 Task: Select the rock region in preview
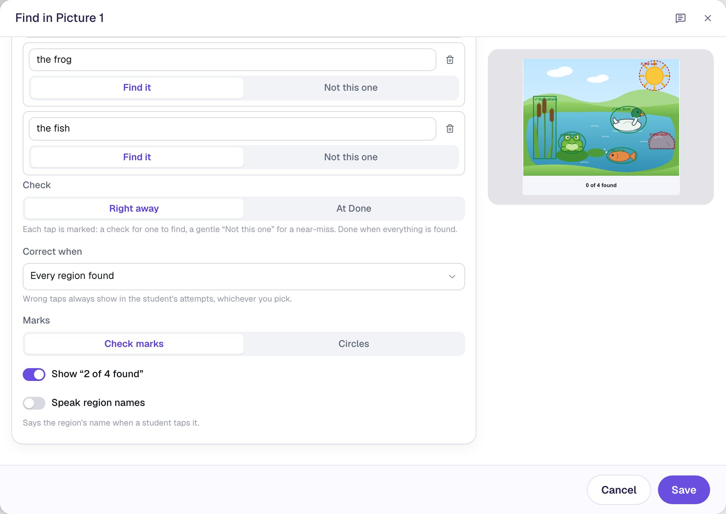[x=662, y=141]
